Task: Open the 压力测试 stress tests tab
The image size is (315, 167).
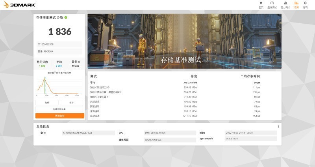Action: (x=285, y=5)
